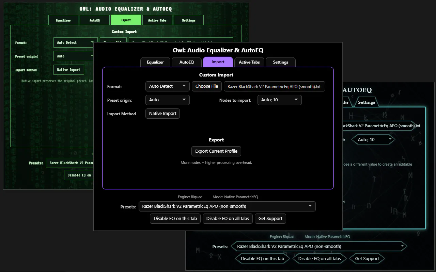Select Import tab in front purple window
Viewport: 436px width, 272px height.
click(x=218, y=62)
